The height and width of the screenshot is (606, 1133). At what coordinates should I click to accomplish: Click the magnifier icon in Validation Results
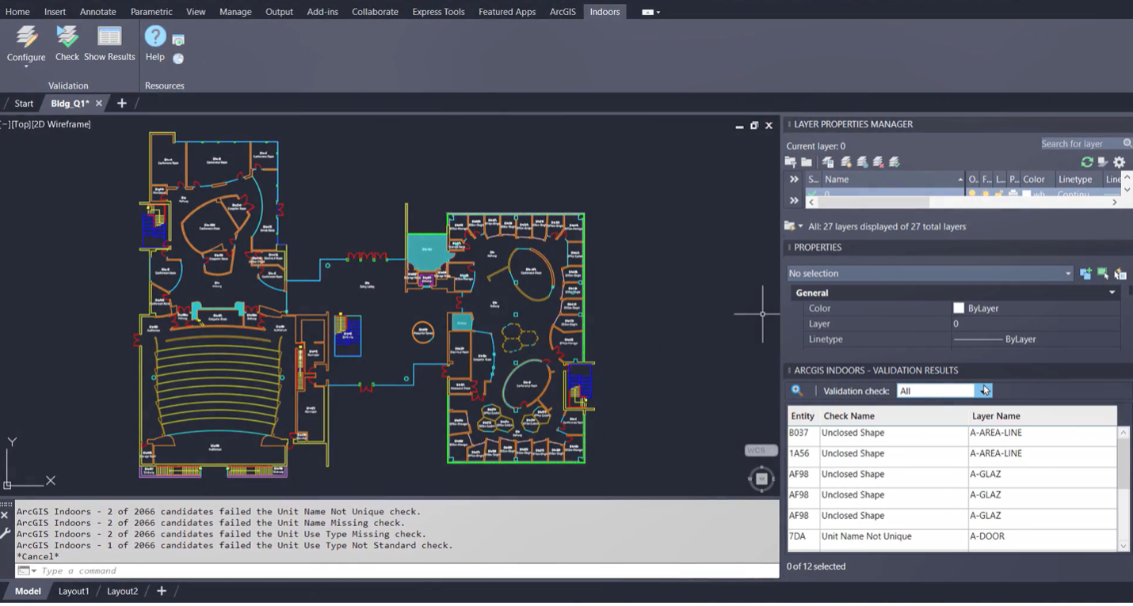[x=796, y=389]
